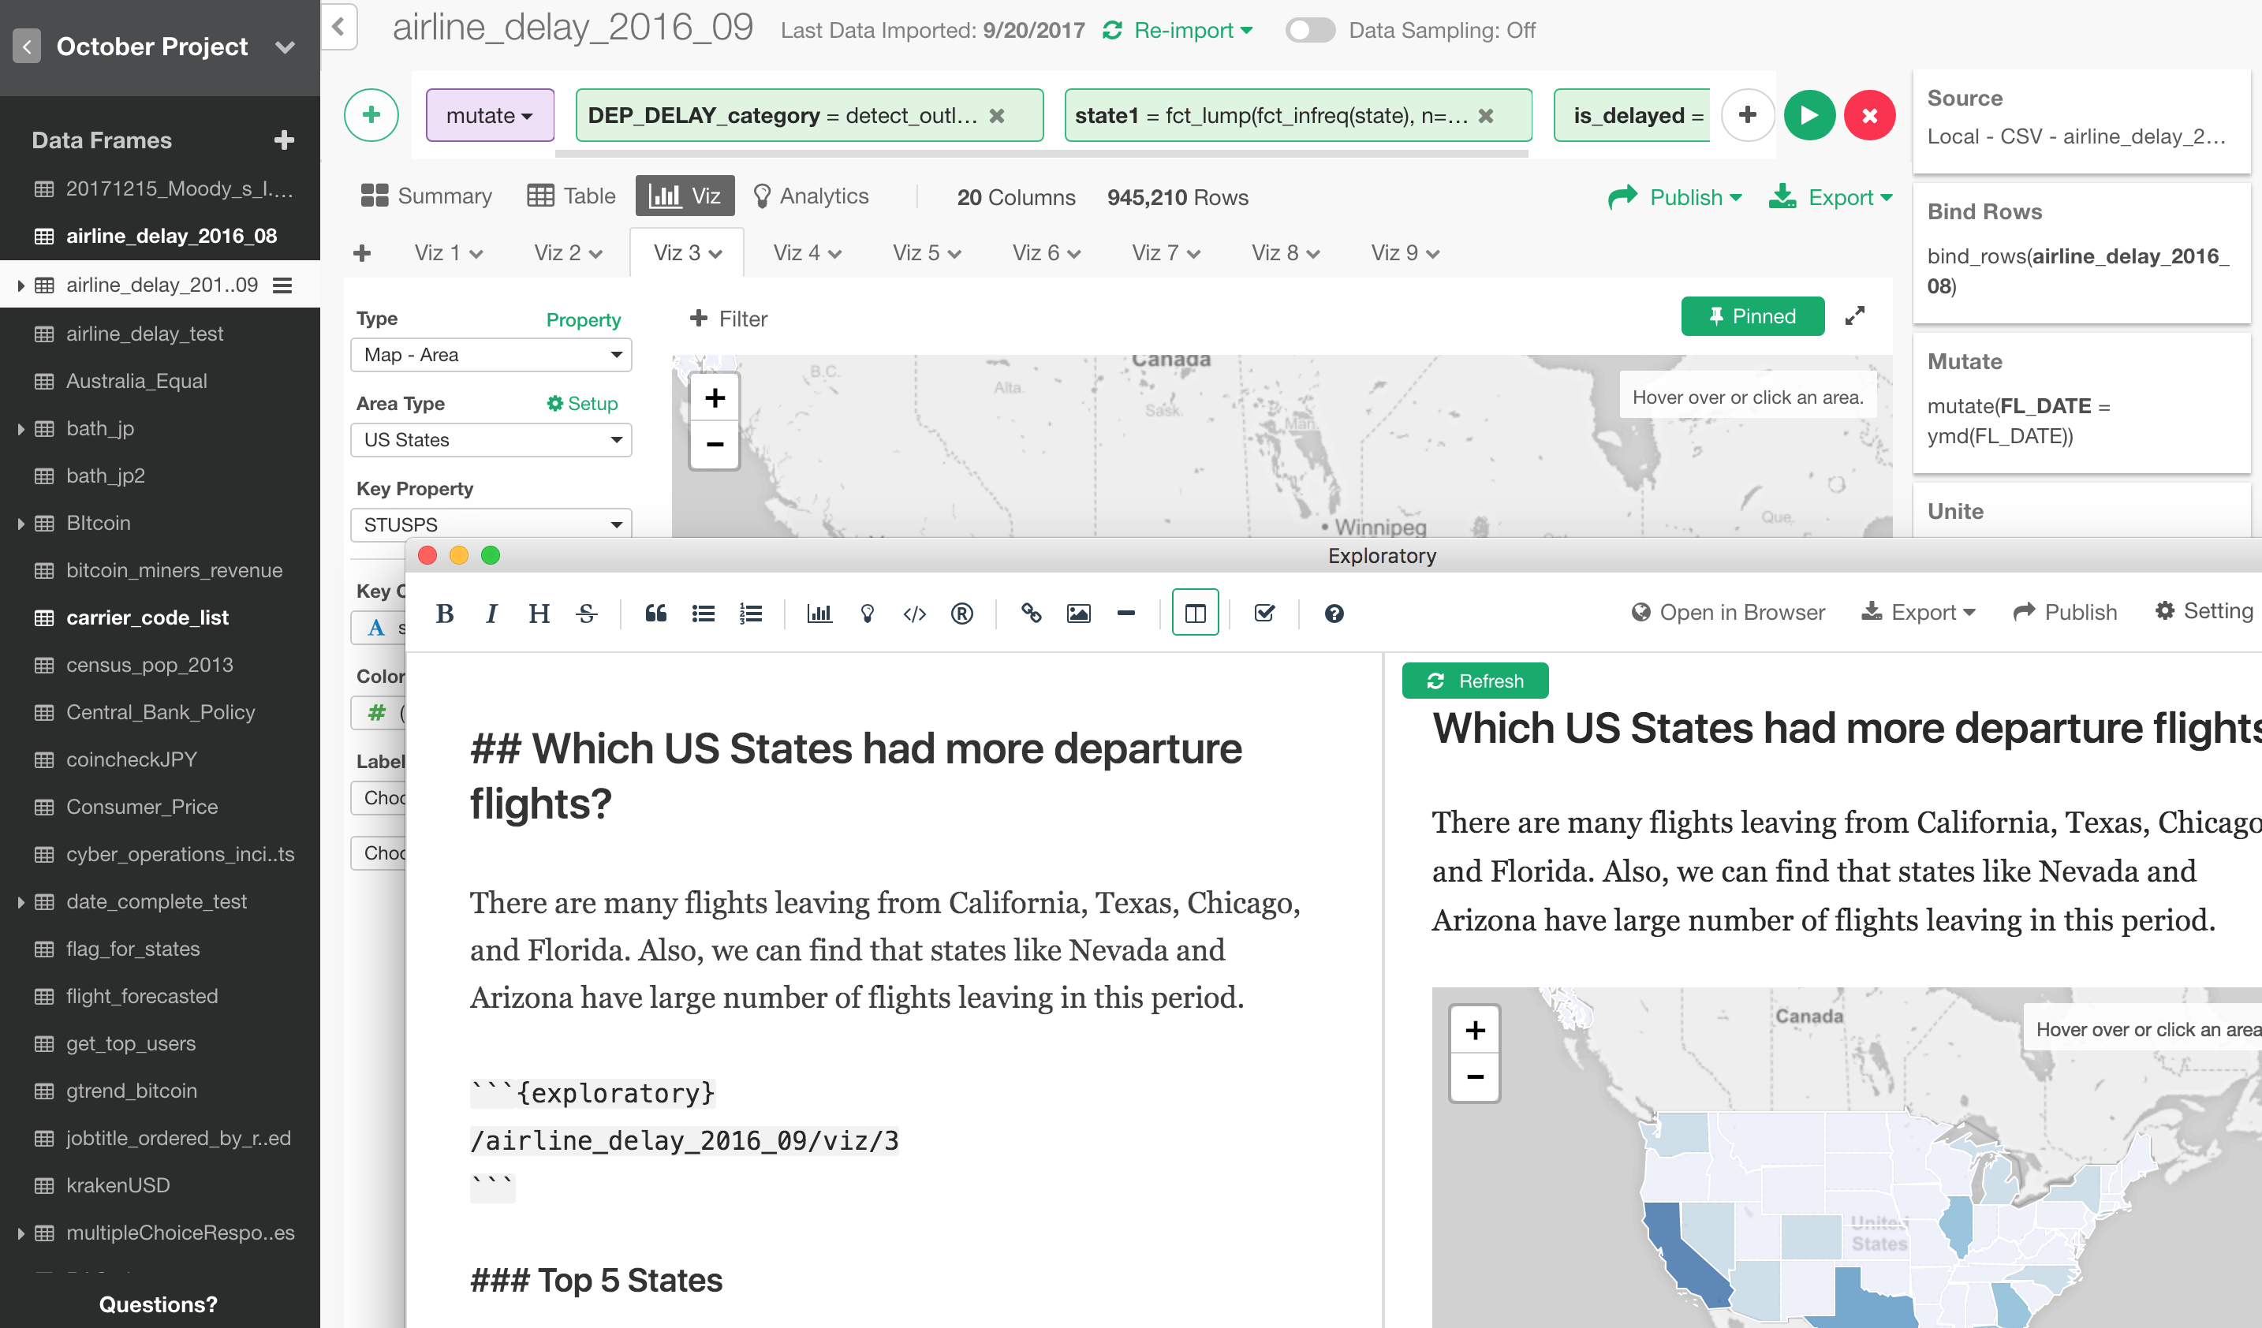Click the check-mark box icon in the note toolbar
The image size is (2262, 1328).
1264,613
